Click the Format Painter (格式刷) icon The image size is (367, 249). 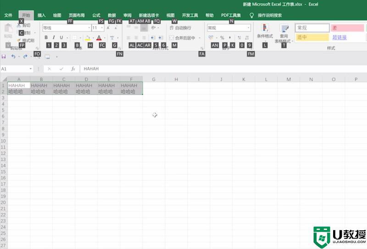(26, 40)
